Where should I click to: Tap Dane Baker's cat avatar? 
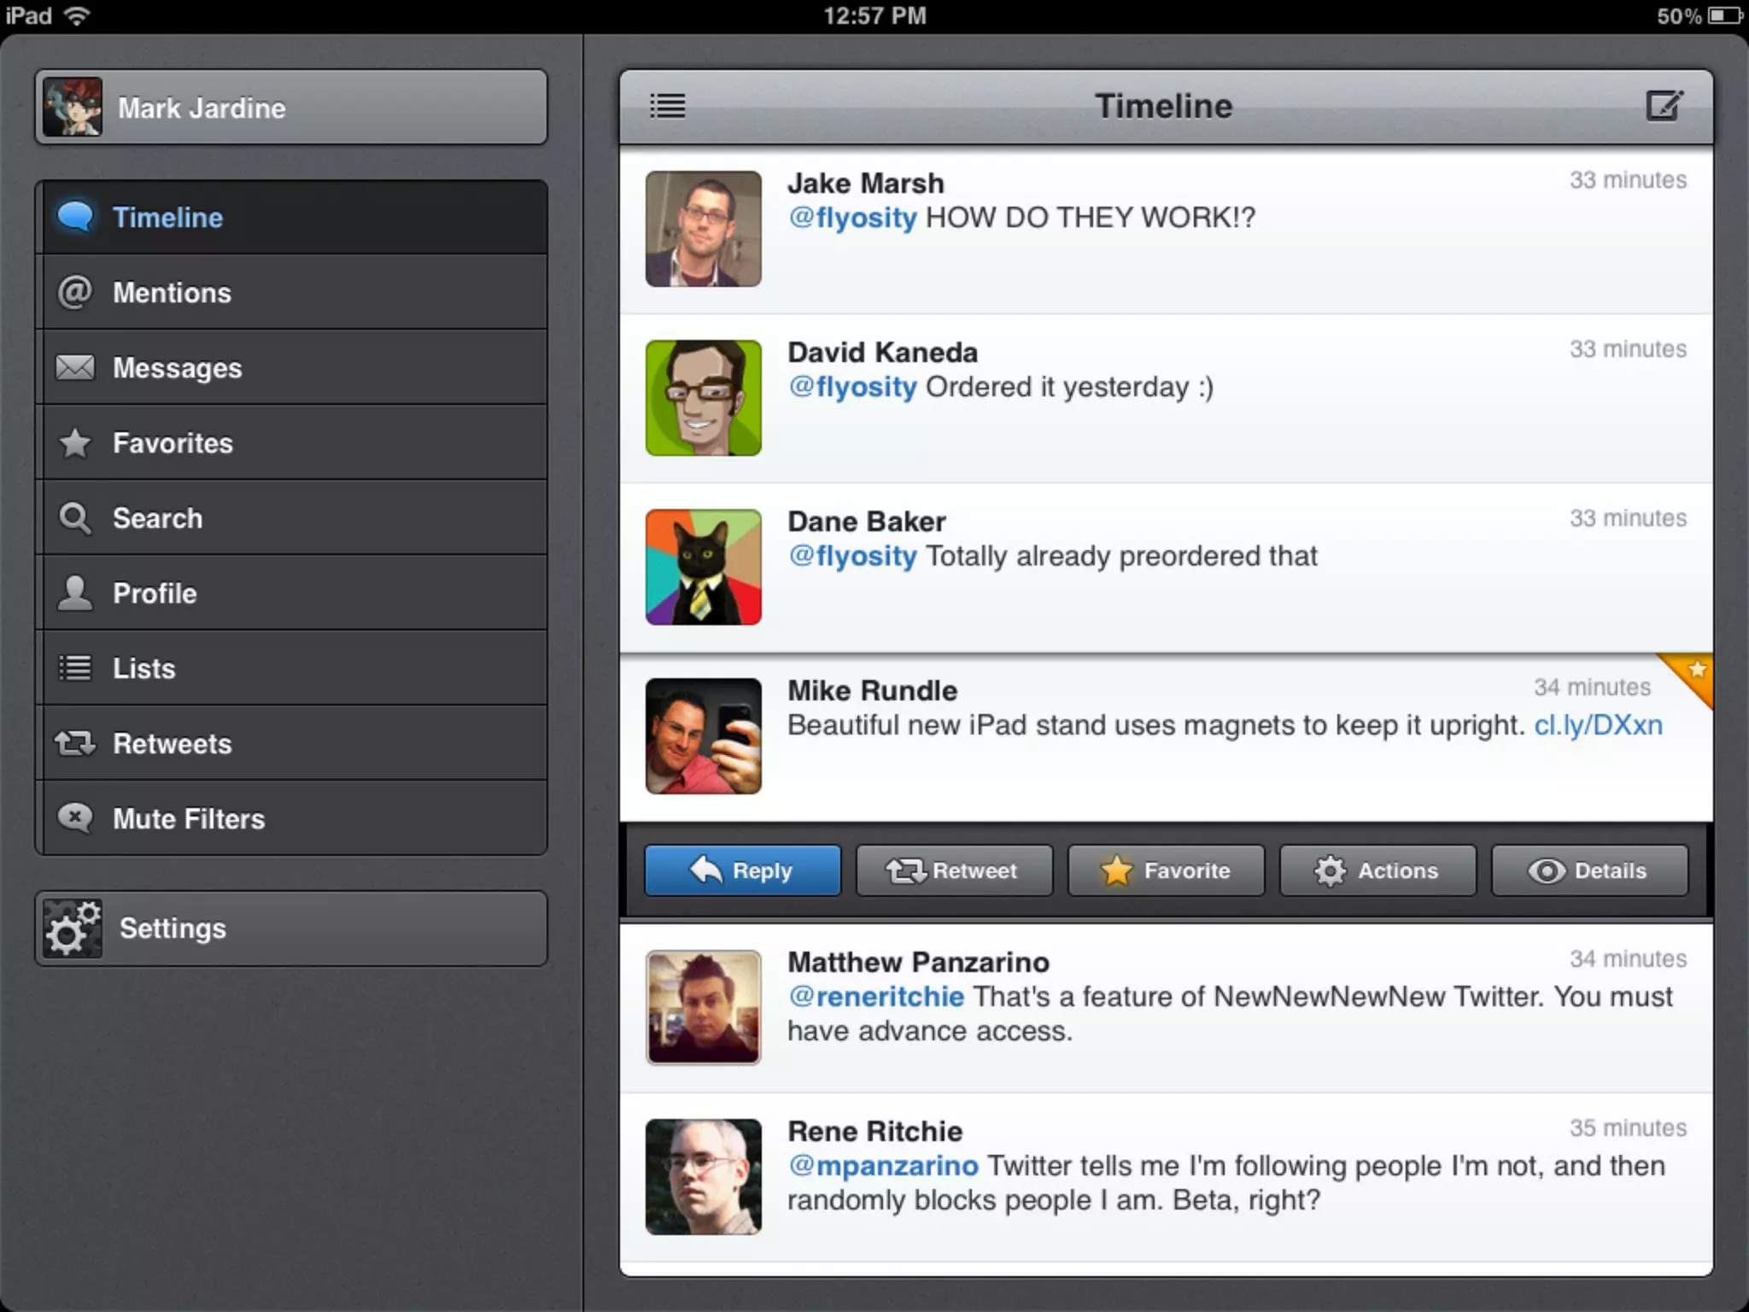pyautogui.click(x=703, y=567)
